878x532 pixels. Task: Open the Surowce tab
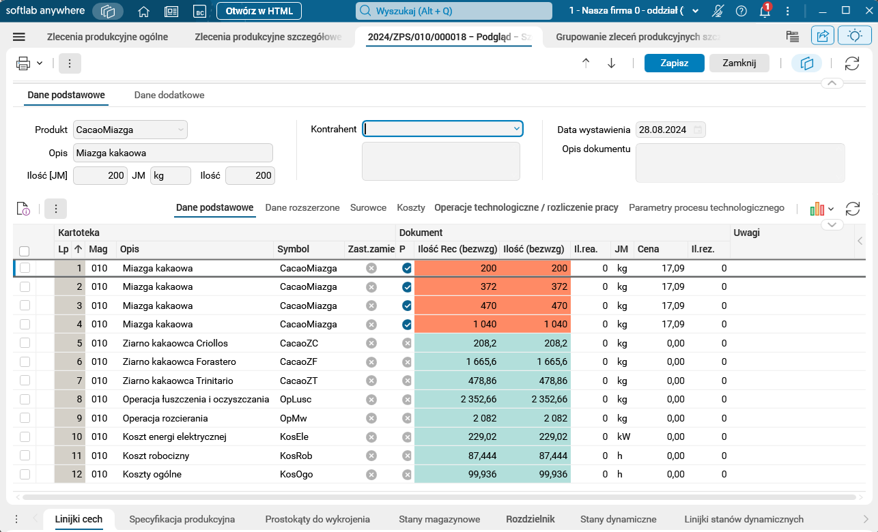click(x=368, y=208)
